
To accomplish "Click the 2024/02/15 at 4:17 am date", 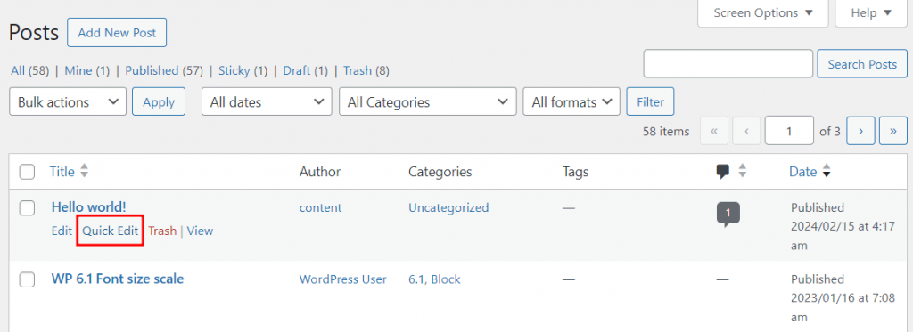I will pos(843,227).
